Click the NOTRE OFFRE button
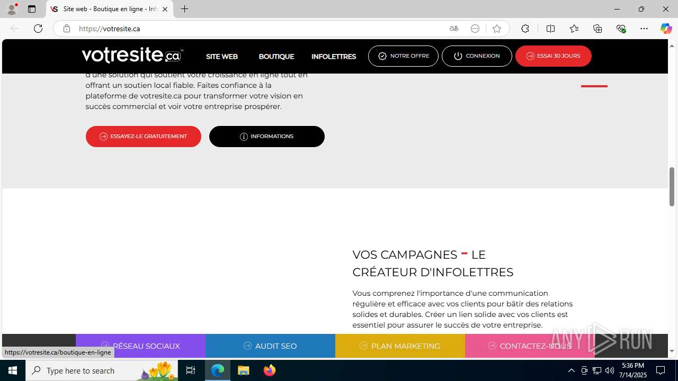678x381 pixels. (403, 56)
